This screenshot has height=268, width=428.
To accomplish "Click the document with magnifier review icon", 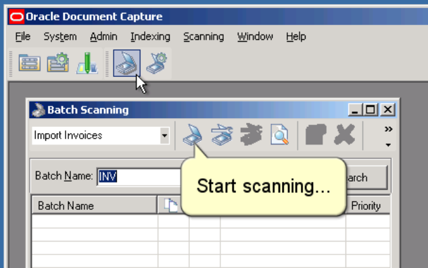I will [x=279, y=134].
